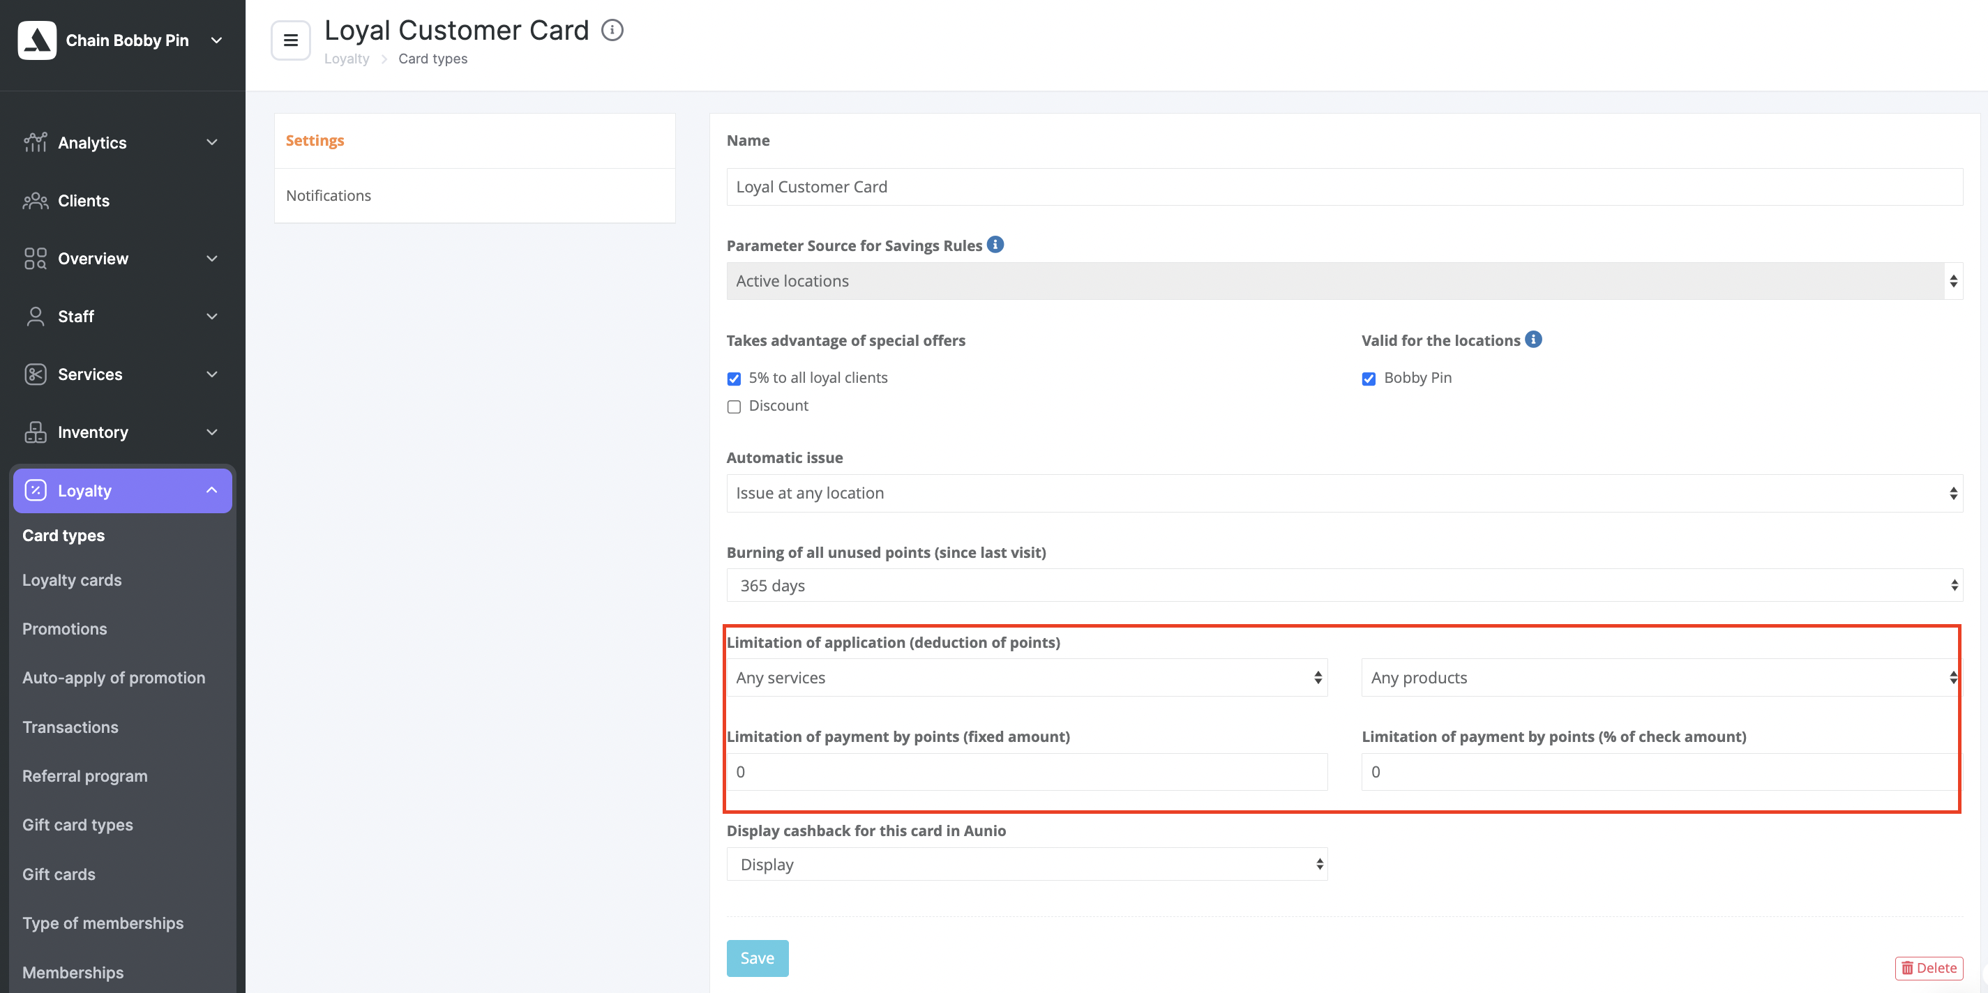Uncheck the Bobby Pin location checkbox
This screenshot has width=1988, height=993.
click(x=1369, y=378)
